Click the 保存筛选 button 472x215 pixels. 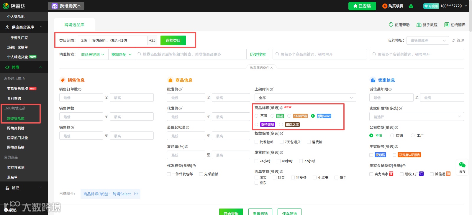tap(289, 212)
